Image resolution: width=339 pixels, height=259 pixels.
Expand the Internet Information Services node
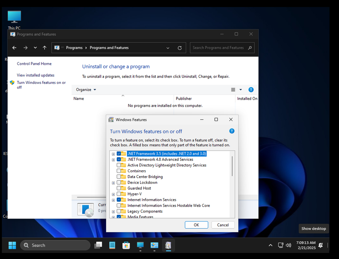tap(113, 200)
